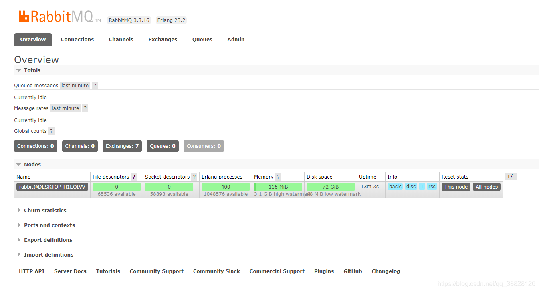The image size is (539, 291).
Task: Click the Connections: 0 count button
Action: 36,146
